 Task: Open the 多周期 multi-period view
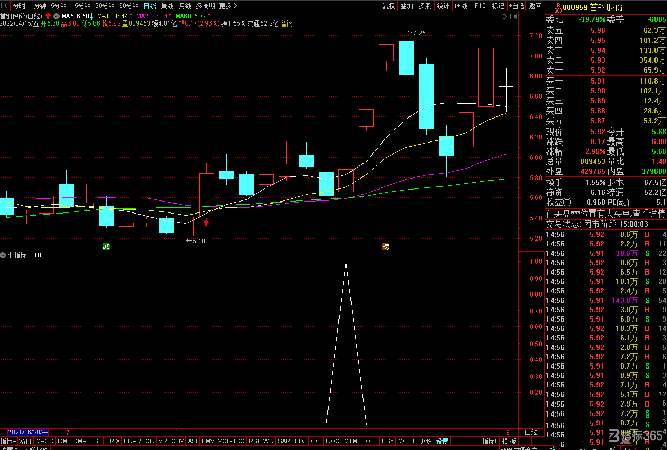205,6
